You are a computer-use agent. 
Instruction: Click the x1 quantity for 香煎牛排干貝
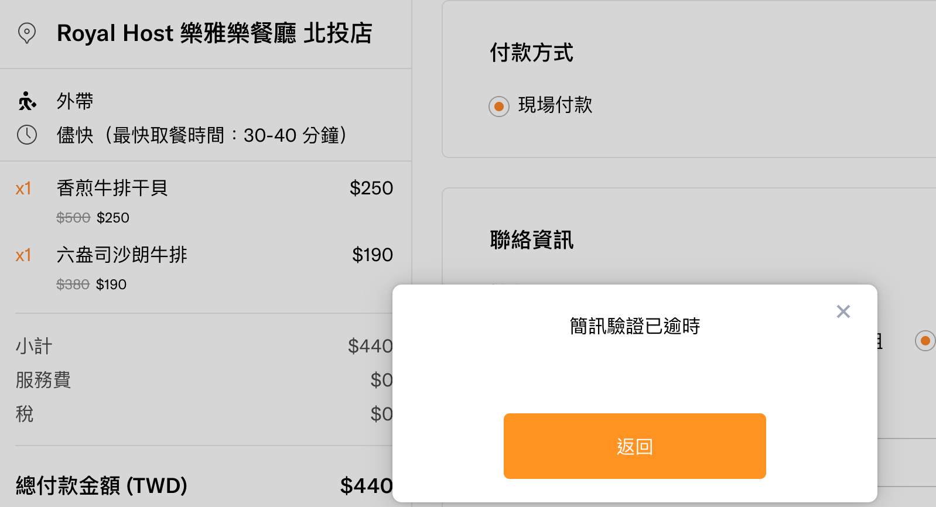coord(23,189)
